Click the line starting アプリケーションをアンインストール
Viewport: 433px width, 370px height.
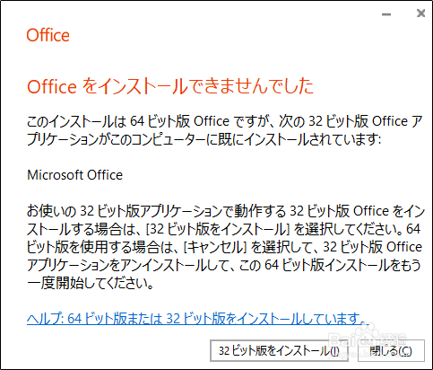tap(224, 265)
